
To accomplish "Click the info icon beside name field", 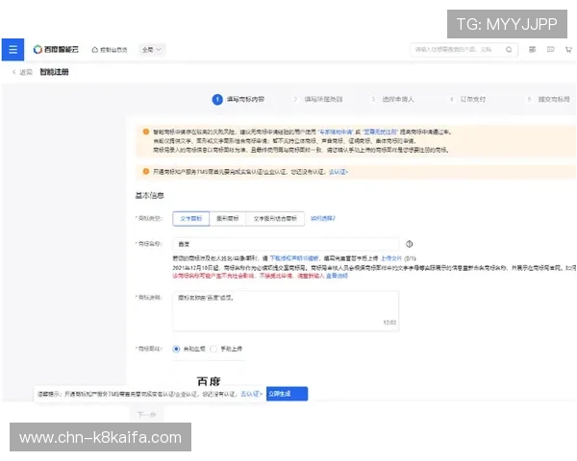I will (409, 244).
